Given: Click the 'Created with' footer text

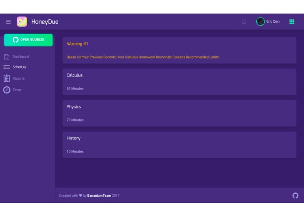Looking at the screenshot, I should point(68,195).
